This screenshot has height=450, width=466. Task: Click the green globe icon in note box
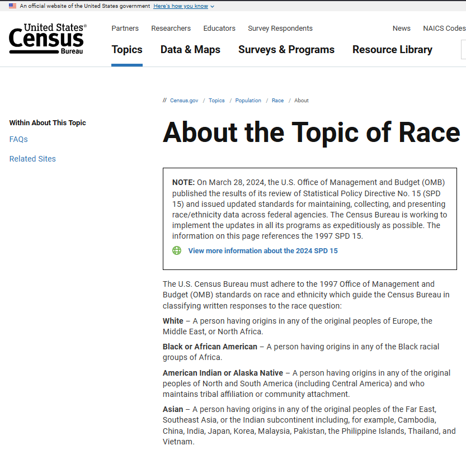pos(177,250)
